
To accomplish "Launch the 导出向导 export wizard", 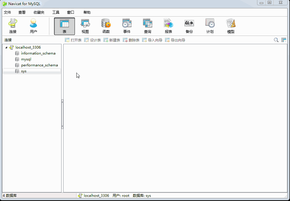I will point(175,40).
